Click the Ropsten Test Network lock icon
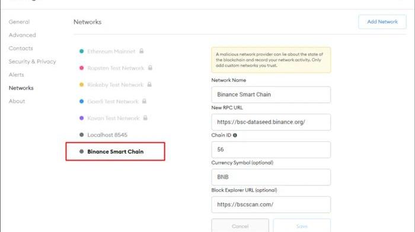The height and width of the screenshot is (232, 415). [150, 68]
